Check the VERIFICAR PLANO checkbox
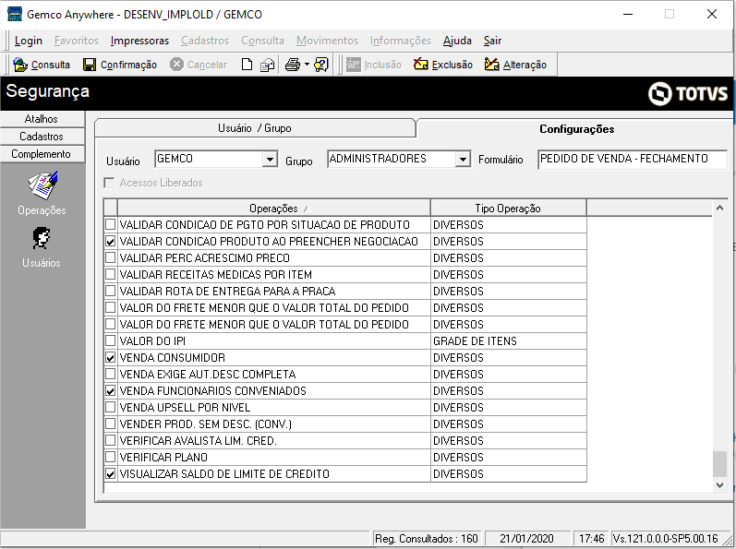Screen dimensions: 736x549 coord(110,457)
